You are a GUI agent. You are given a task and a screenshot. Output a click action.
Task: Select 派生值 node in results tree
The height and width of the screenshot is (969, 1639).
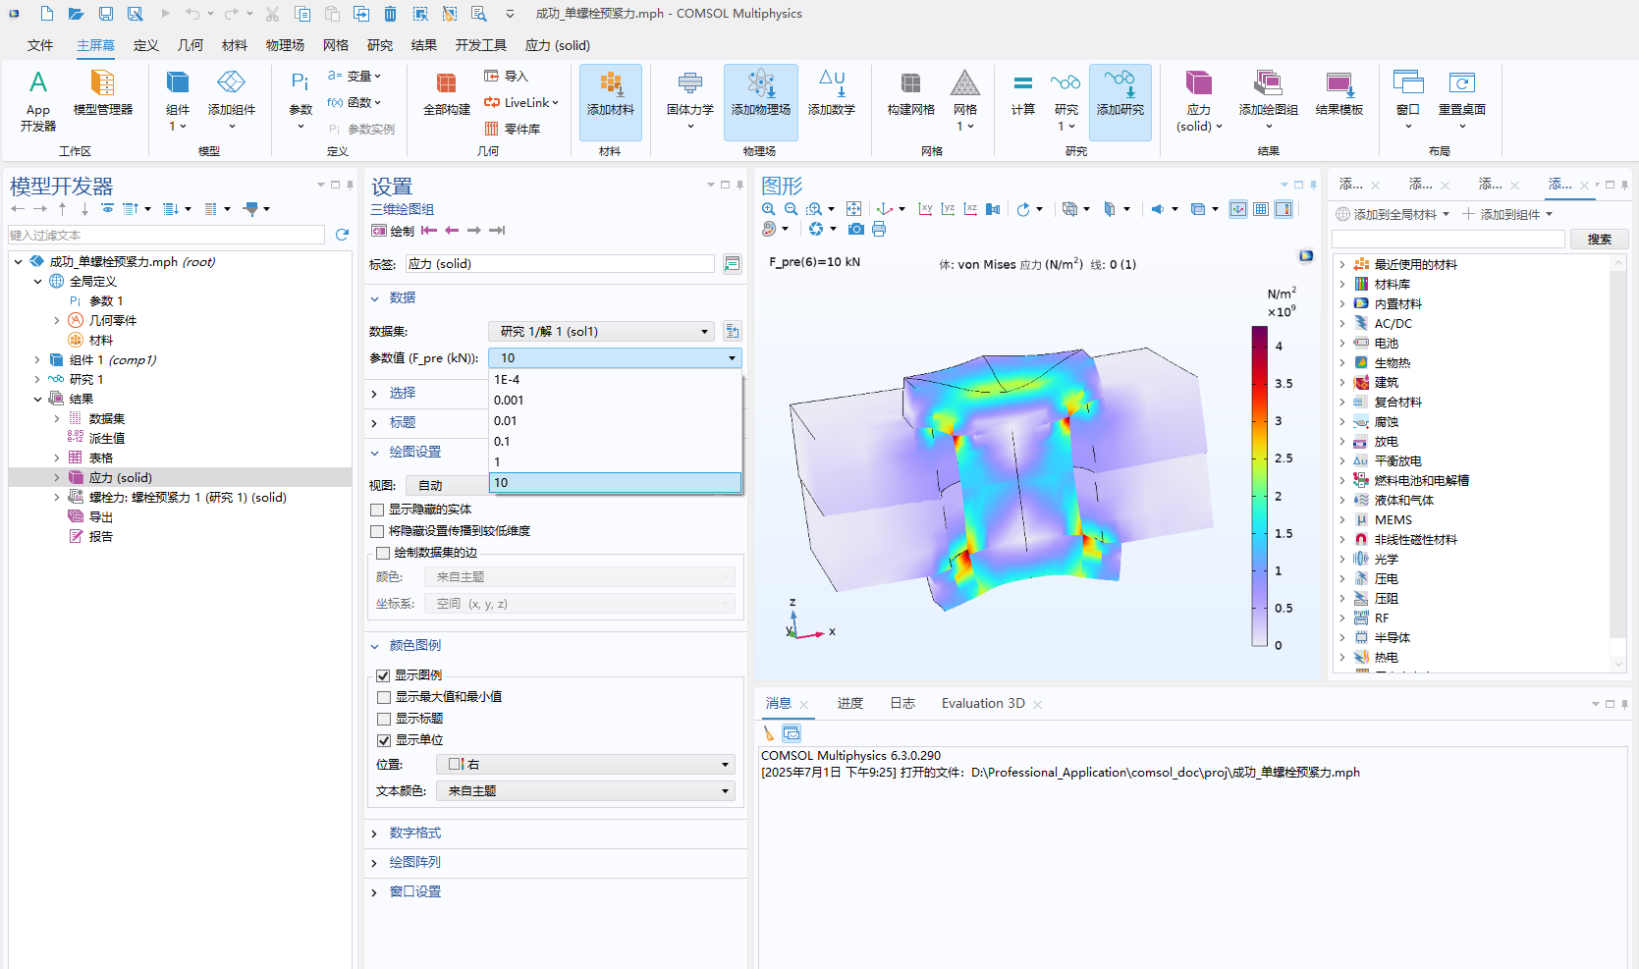pyautogui.click(x=107, y=439)
